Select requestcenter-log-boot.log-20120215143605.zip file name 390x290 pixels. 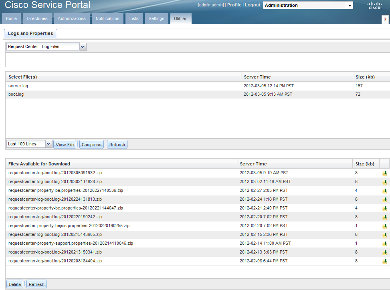[55, 235]
